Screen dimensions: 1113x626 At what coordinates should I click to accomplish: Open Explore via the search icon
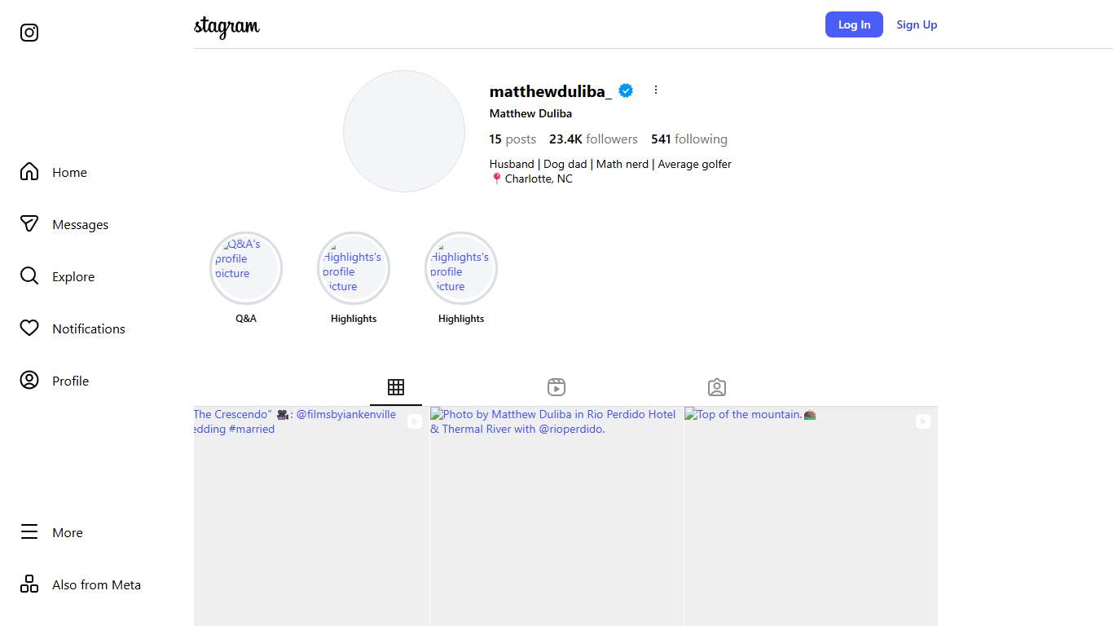pyautogui.click(x=29, y=276)
